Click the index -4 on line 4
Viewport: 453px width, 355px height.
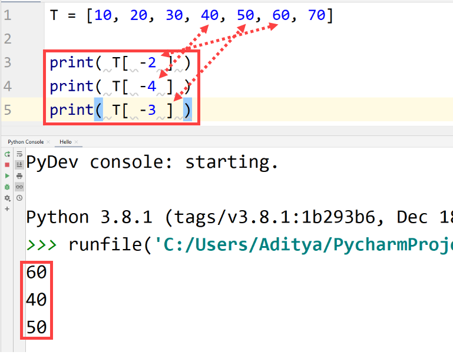(148, 87)
